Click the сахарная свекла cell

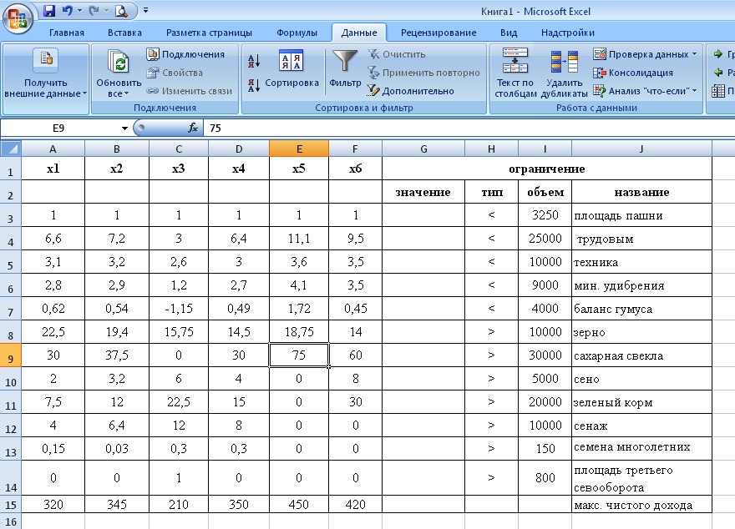(641, 355)
